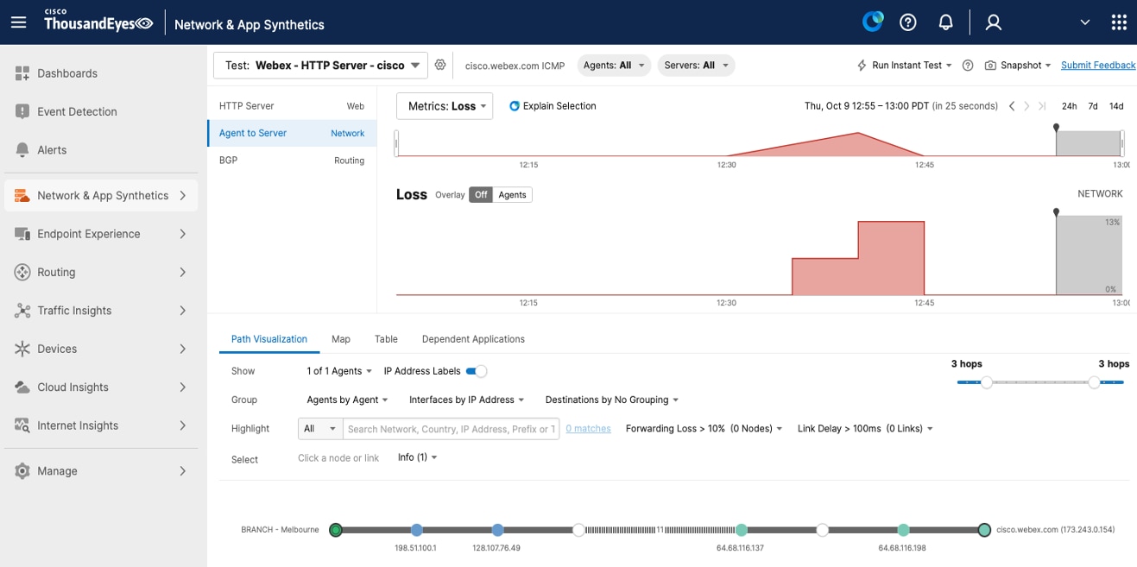Click the Network & App Synthetics sidebar icon

[x=22, y=196]
